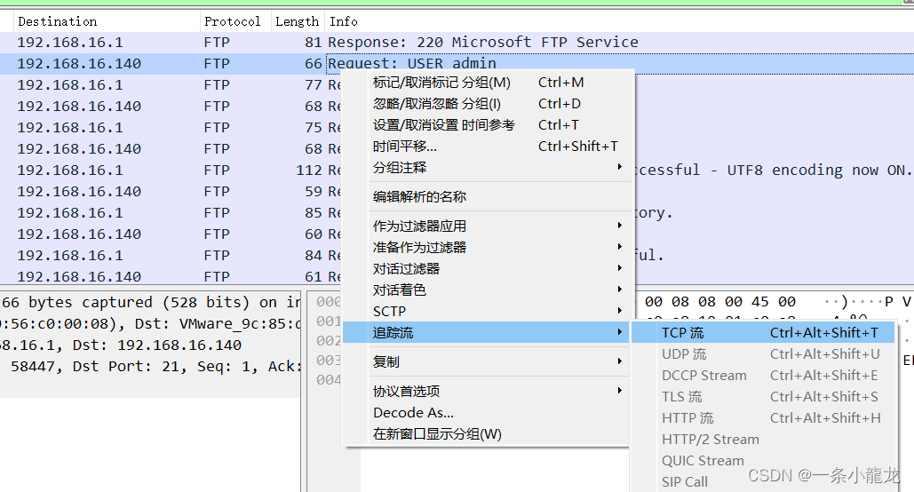Image resolution: width=914 pixels, height=492 pixels.
Task: Expand the 复制 submenu
Action: click(488, 362)
